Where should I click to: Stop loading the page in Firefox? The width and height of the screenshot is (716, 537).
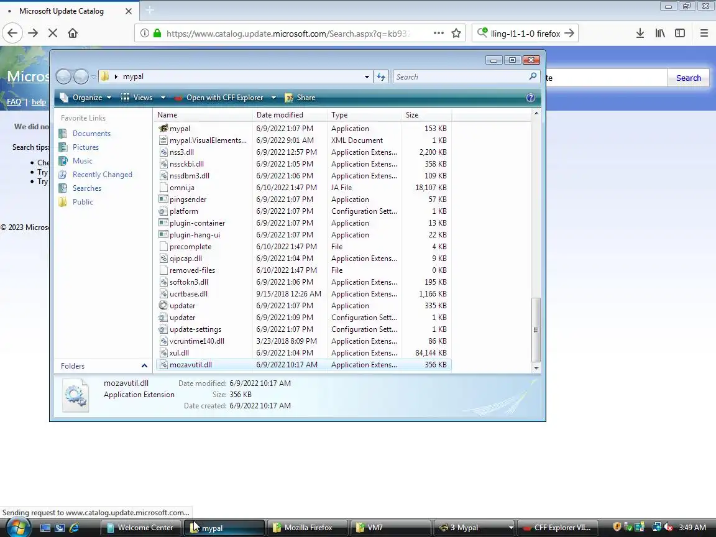coord(52,33)
